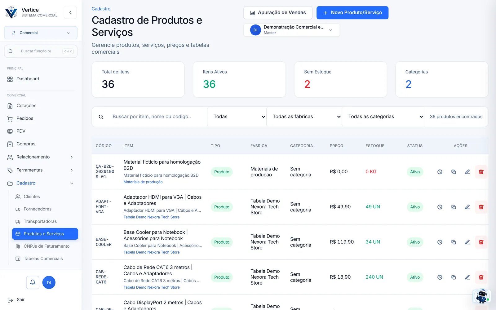Edit the Adaptador HDMI para VGA item
Viewport: 496px width, 310px height.
click(x=467, y=207)
